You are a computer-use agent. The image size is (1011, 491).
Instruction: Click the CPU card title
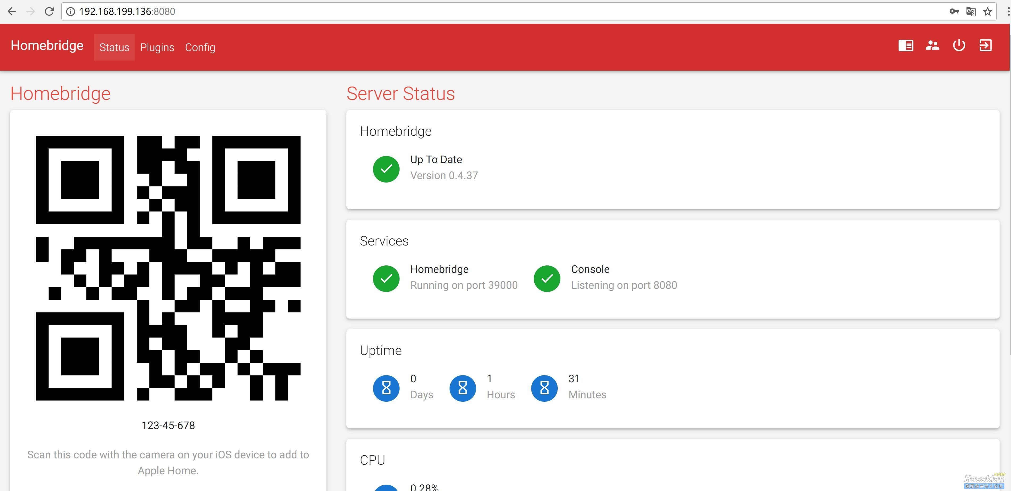[x=372, y=460]
